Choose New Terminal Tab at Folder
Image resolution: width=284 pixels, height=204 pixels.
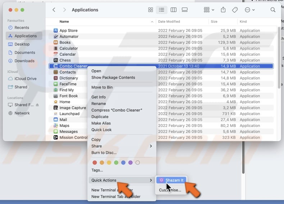[x=116, y=196]
